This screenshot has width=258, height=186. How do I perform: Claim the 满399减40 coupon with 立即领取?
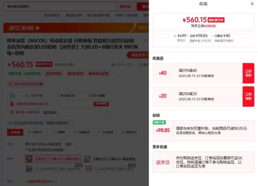[x=248, y=73]
